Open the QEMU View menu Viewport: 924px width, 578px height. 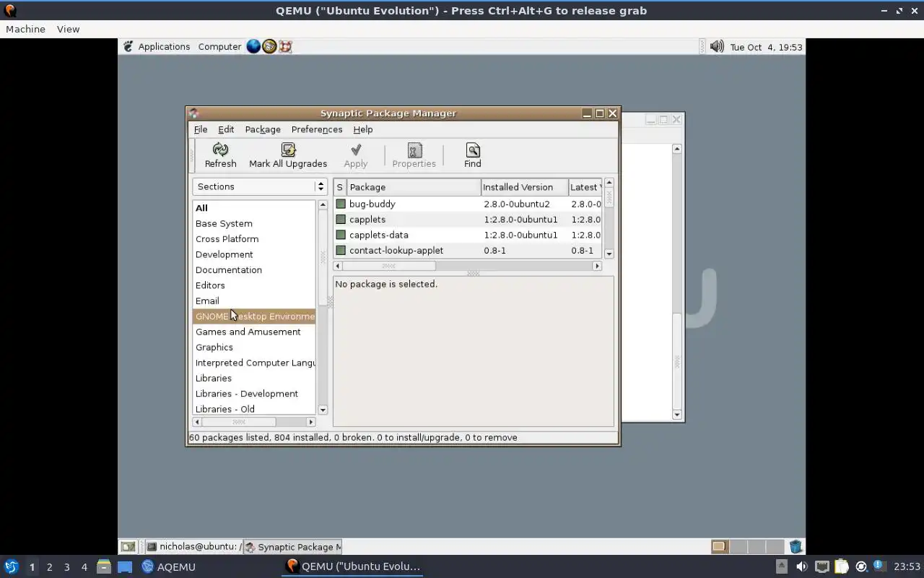pos(68,29)
